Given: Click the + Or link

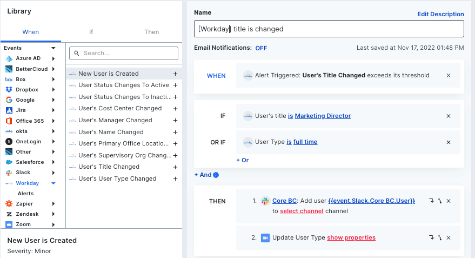Looking at the screenshot, I should coord(242,160).
